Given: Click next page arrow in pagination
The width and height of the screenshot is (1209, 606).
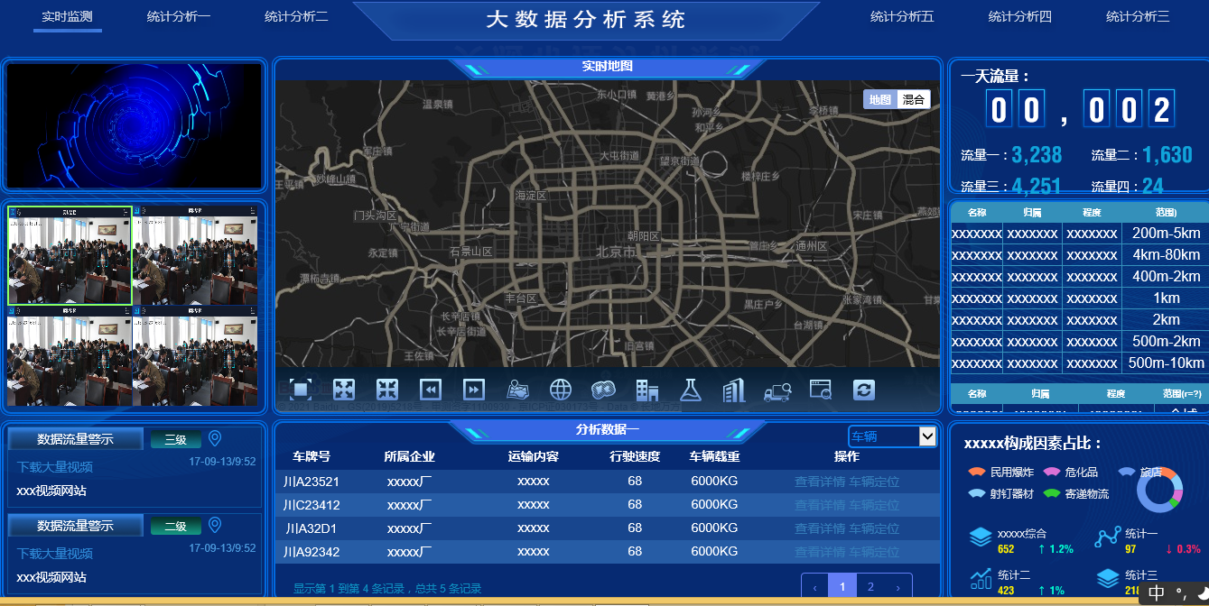Looking at the screenshot, I should pyautogui.click(x=897, y=587).
